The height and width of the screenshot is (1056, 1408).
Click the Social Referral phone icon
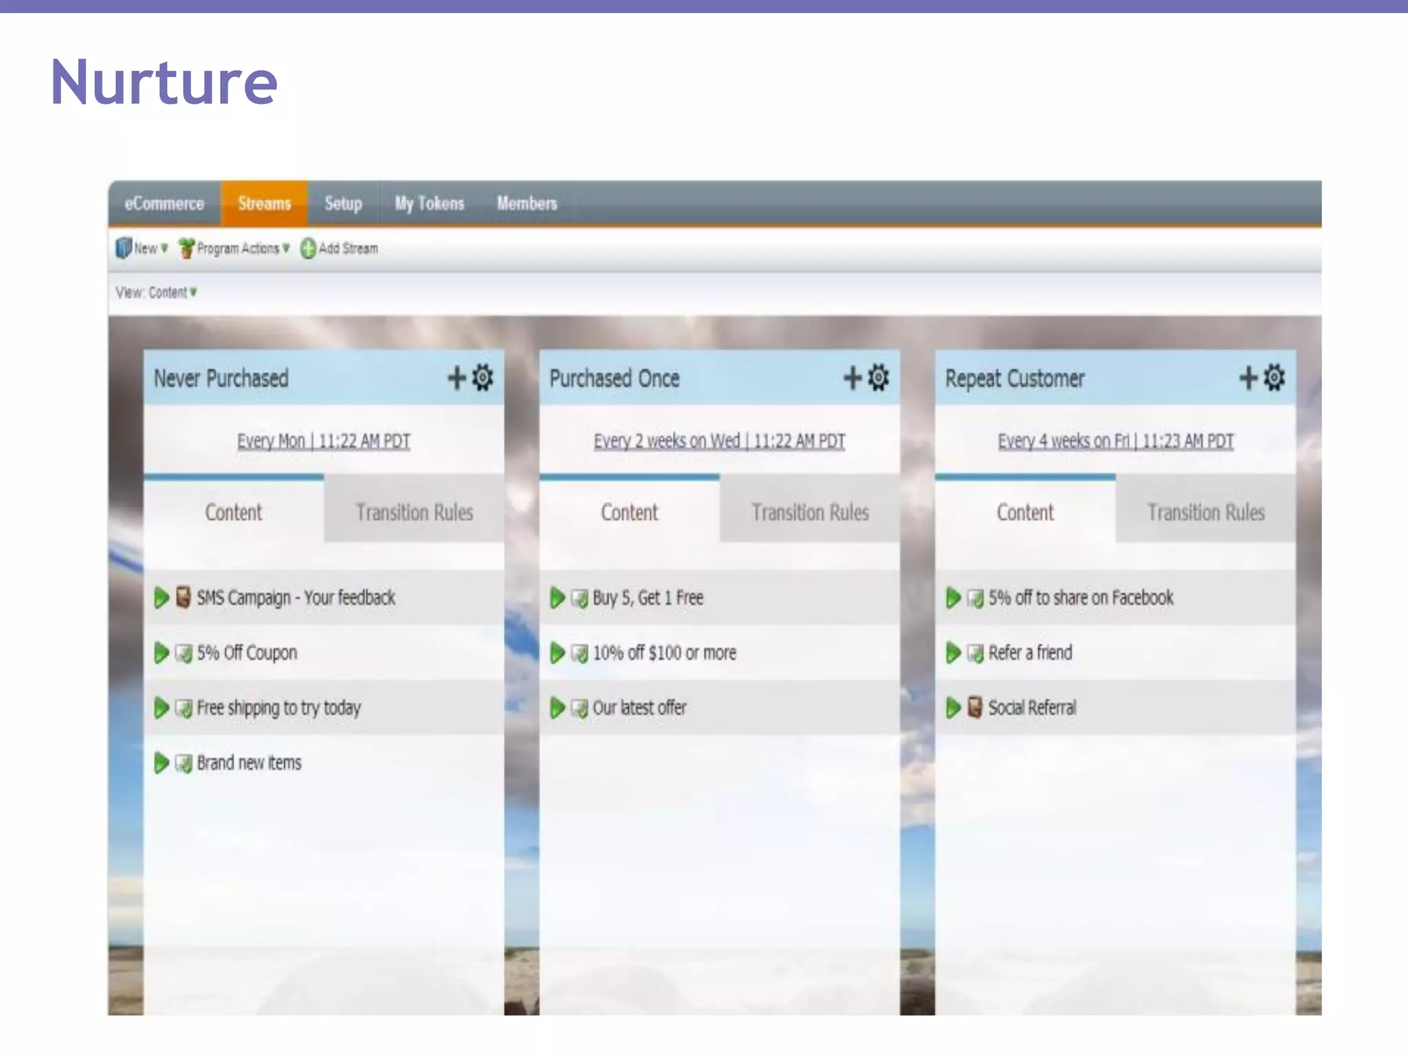point(974,707)
